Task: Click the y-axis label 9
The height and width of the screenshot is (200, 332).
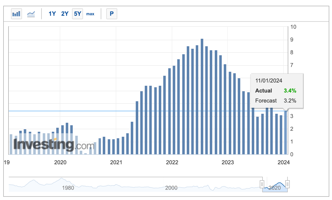Action: pyautogui.click(x=291, y=40)
